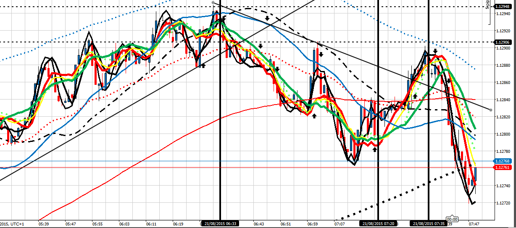
Task: Click the 1.12900 price axis label
Action: (503, 48)
